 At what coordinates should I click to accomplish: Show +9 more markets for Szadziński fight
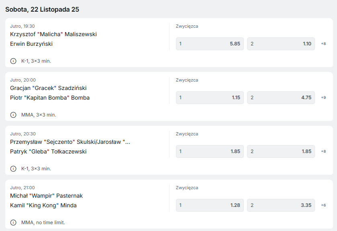point(323,98)
